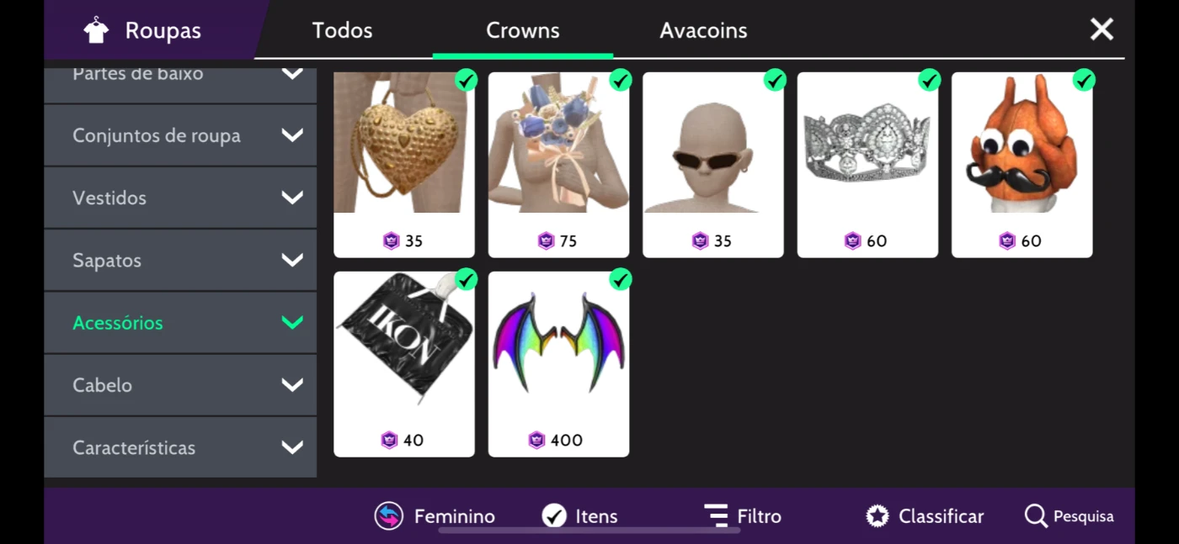
Task: Expand the Vestidos category chevron
Action: [292, 198]
